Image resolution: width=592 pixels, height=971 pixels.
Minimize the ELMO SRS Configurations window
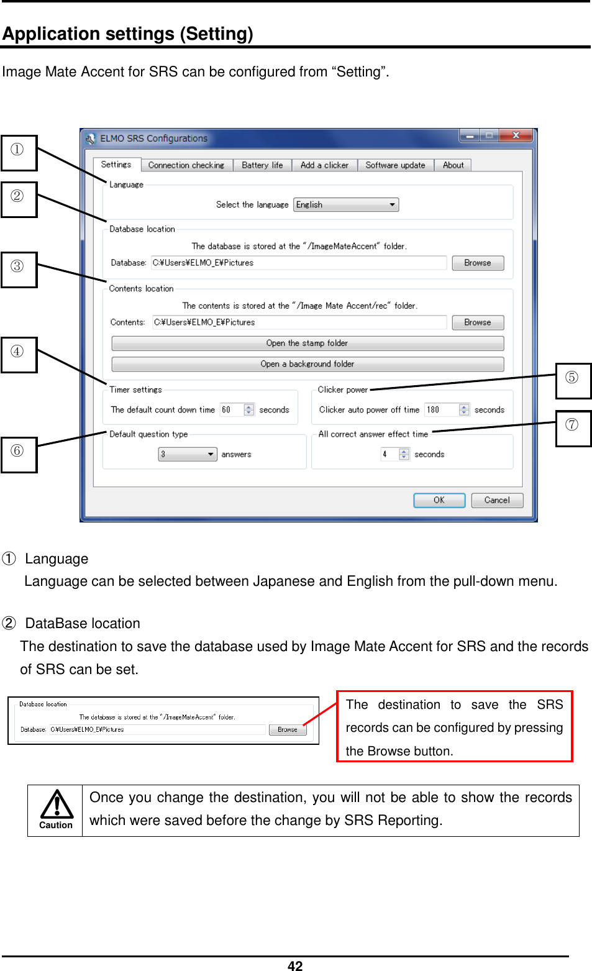[x=470, y=135]
